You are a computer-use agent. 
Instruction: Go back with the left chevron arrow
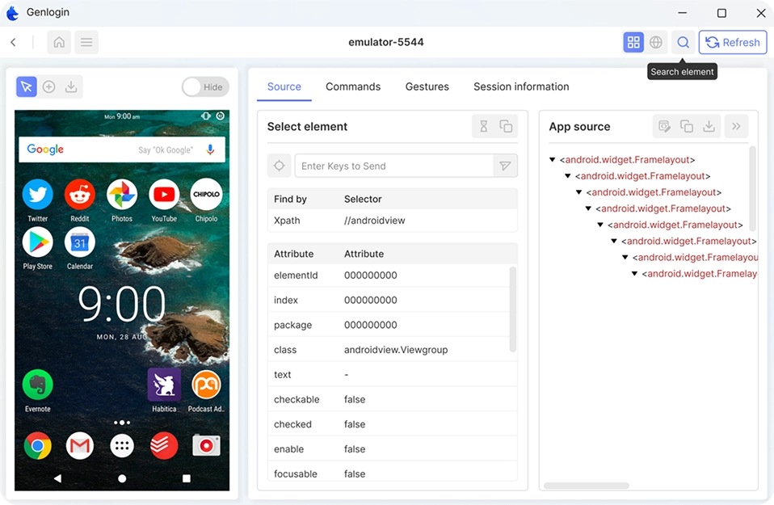pos(13,43)
